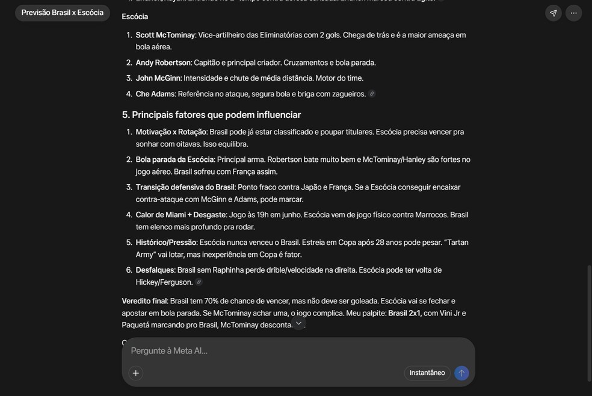Open the three-dots more options menu
Screen dimensions: 592x396
[573, 13]
